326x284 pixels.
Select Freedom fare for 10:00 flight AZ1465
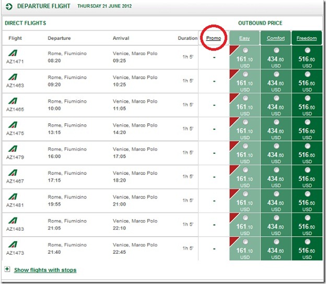(x=308, y=98)
